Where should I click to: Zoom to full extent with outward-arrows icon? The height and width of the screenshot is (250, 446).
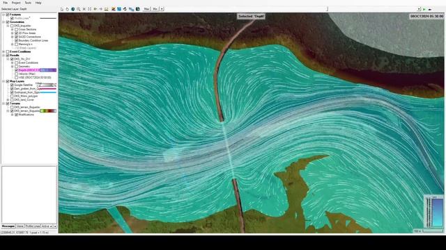[90, 9]
